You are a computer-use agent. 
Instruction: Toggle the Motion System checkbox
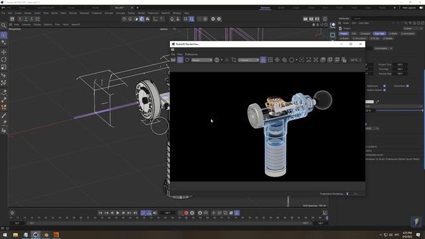[x=384, y=90]
